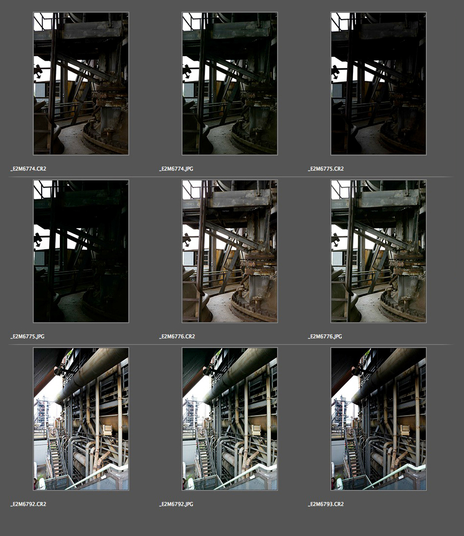Click the divider line below _E2M6776.JPG label
The height and width of the screenshot is (536, 464).
379,344
